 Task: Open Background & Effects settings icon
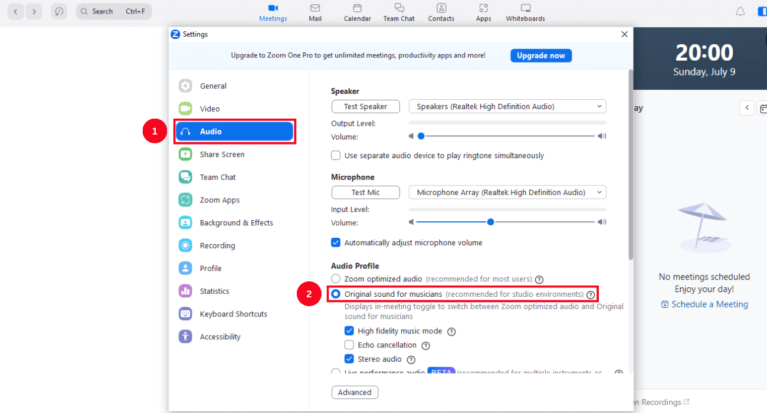[185, 223]
